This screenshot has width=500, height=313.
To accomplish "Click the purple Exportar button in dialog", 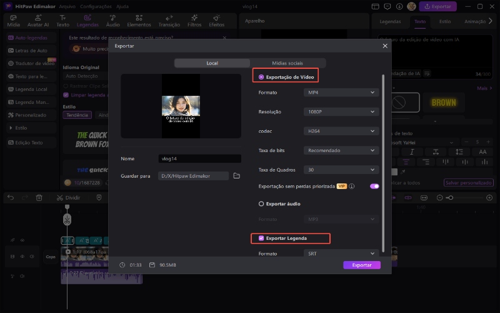I will pos(361,265).
